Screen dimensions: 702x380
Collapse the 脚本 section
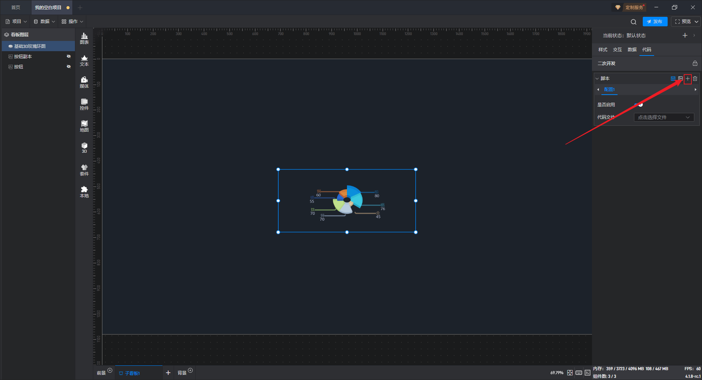(597, 79)
